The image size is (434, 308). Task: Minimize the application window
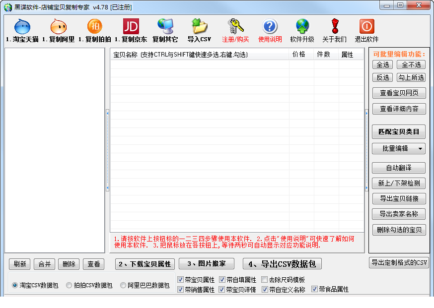(387, 5)
